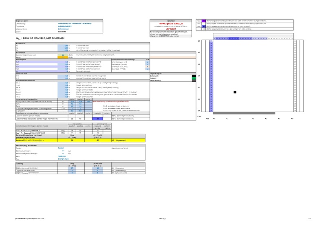The width and height of the screenshot is (326, 230).
Task: Click the red warning text about ontvangposities
Action: (x=110, y=102)
